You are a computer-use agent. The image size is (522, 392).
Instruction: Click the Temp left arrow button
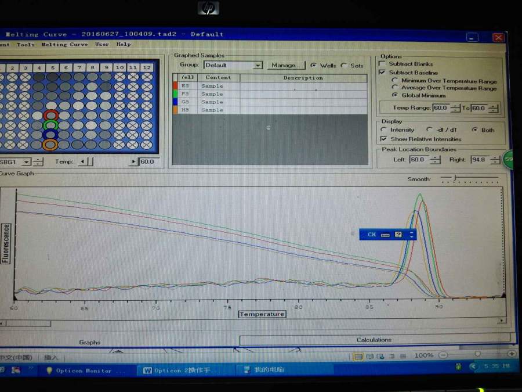point(82,161)
